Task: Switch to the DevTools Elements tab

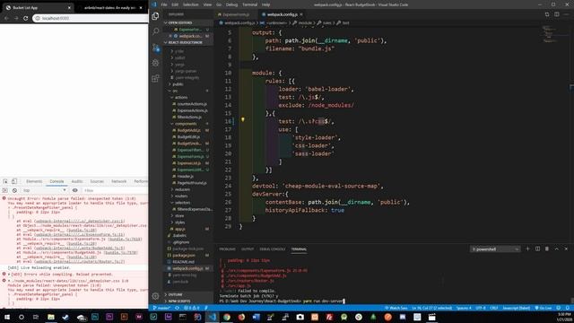Action: click(34, 181)
